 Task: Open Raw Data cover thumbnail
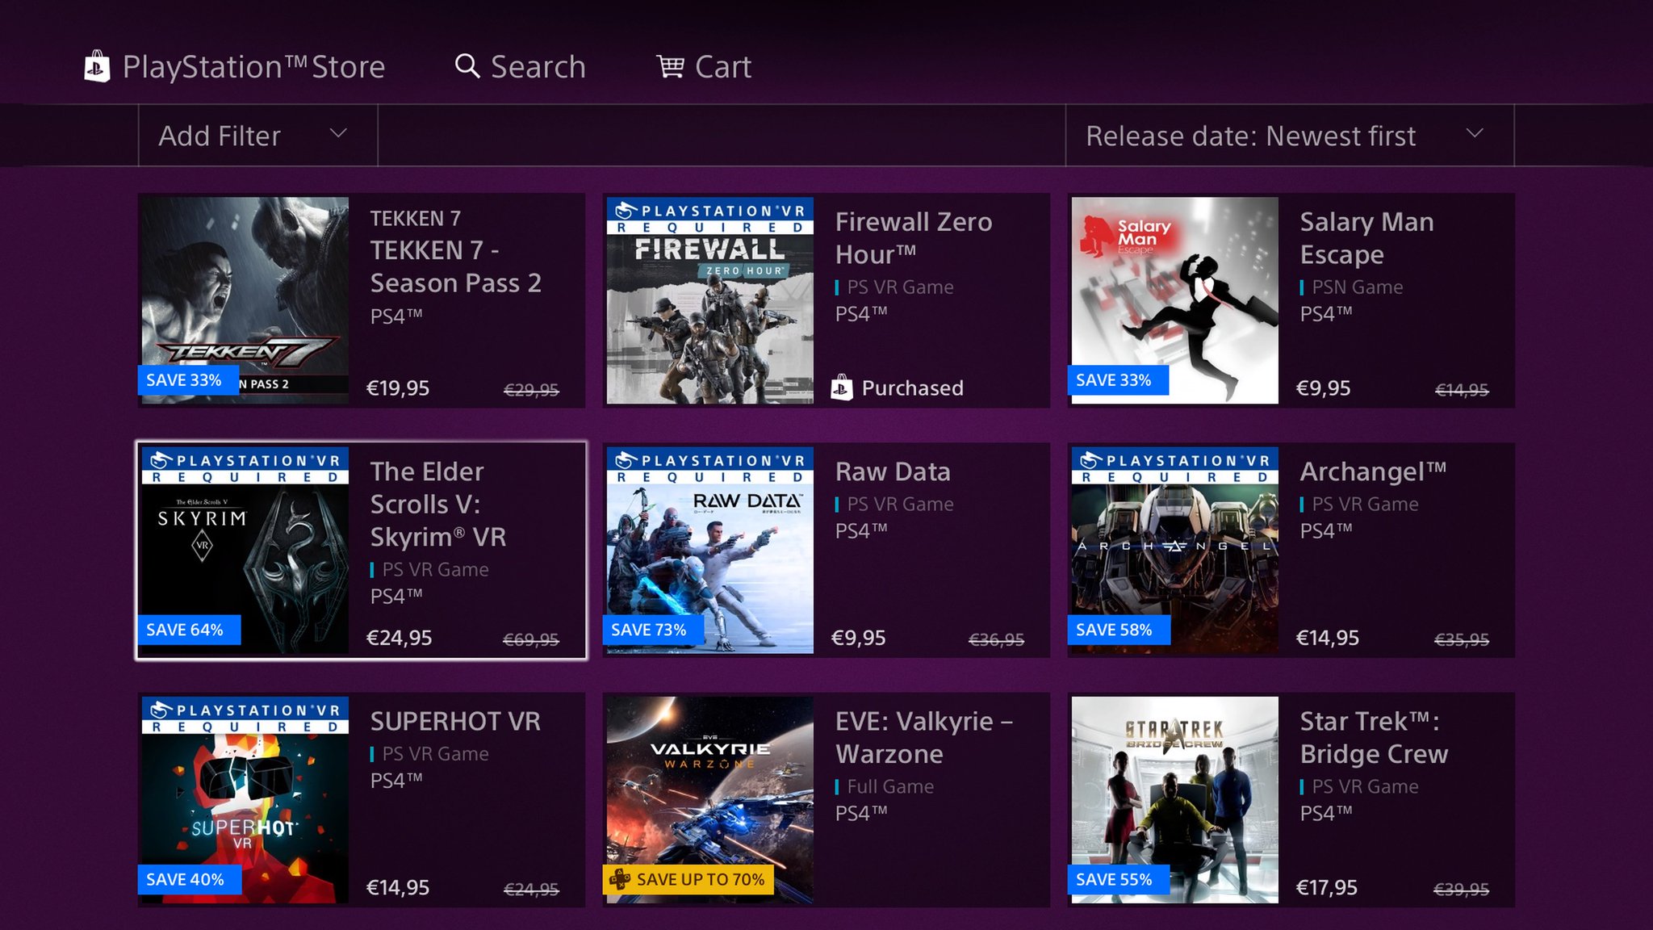point(710,551)
